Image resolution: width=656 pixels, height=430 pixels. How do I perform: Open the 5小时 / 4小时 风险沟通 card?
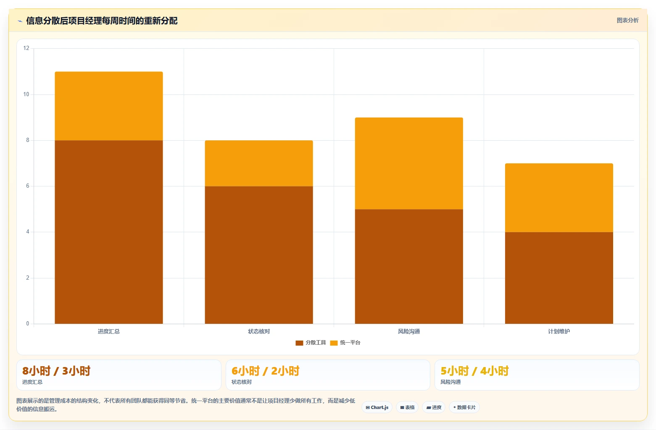tap(537, 375)
